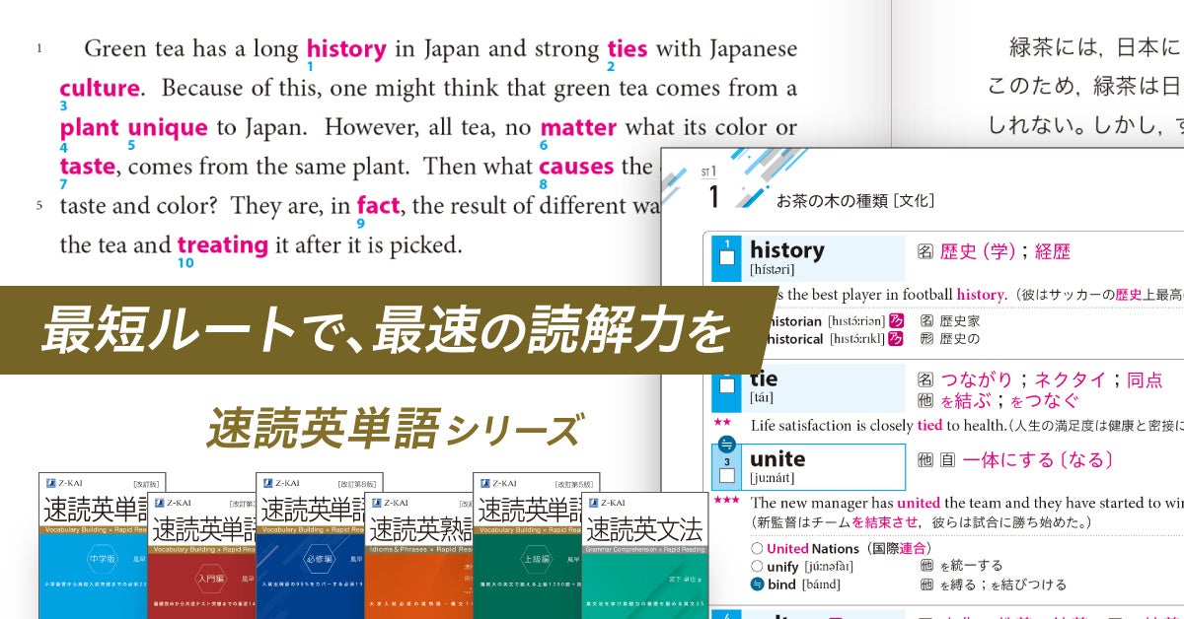Click the pink アク accent icon beside historical

(x=896, y=338)
